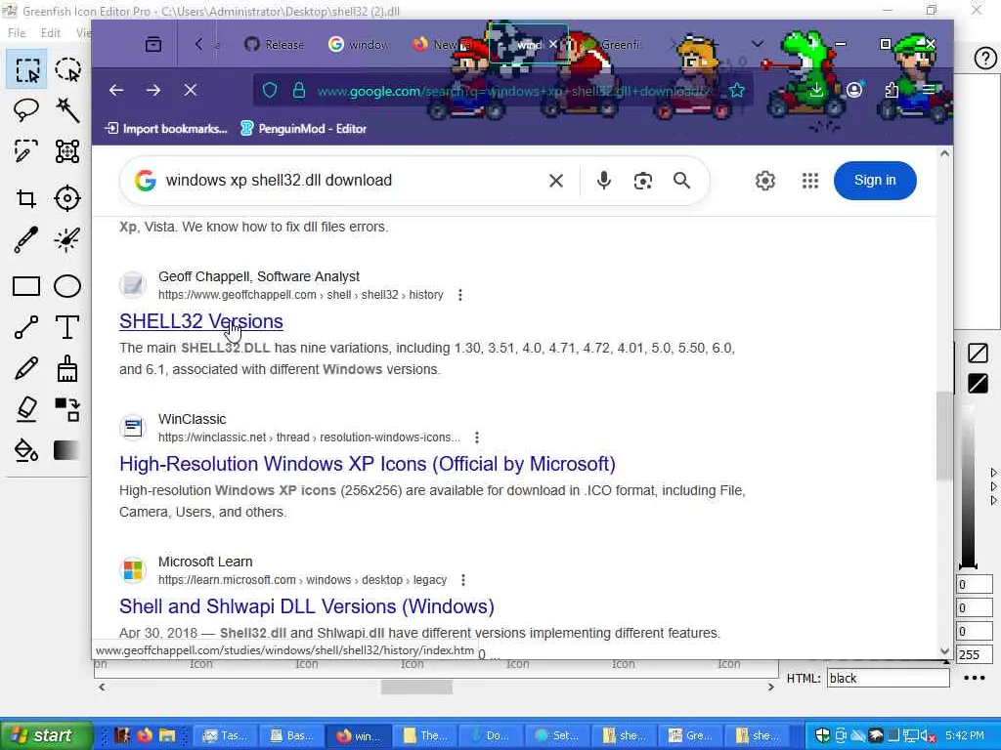This screenshot has width=1001, height=750.
Task: Click the 255 alpha value field
Action: click(975, 654)
